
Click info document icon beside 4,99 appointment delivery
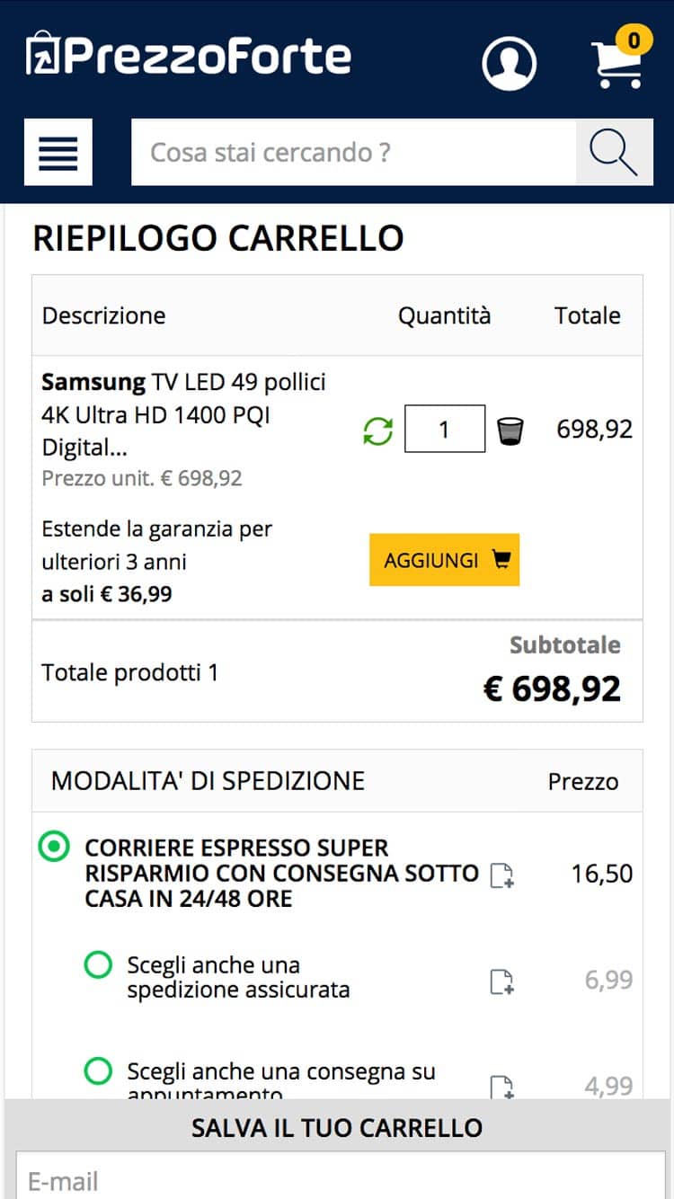502,1086
